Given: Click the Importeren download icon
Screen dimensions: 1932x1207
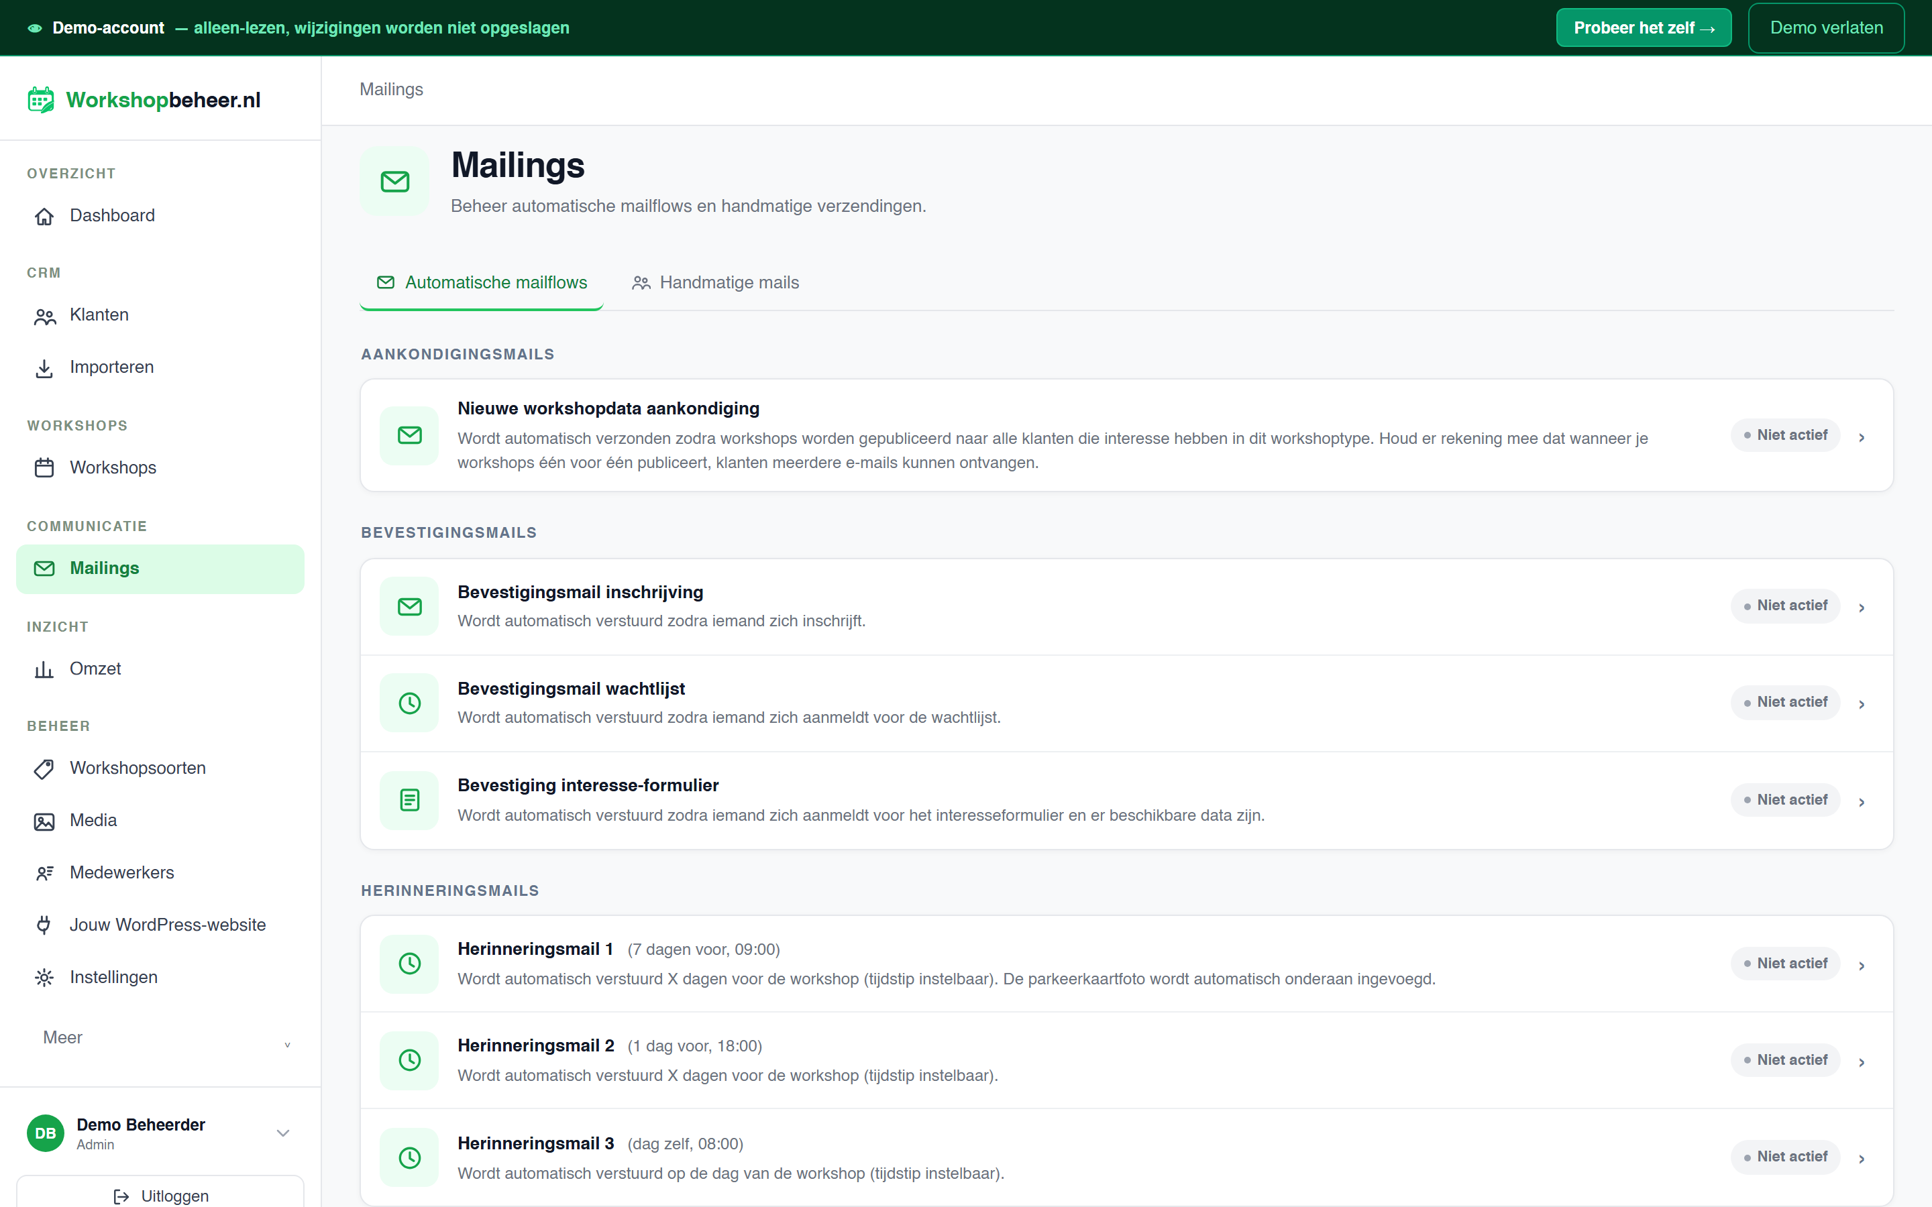Looking at the screenshot, I should [x=44, y=368].
